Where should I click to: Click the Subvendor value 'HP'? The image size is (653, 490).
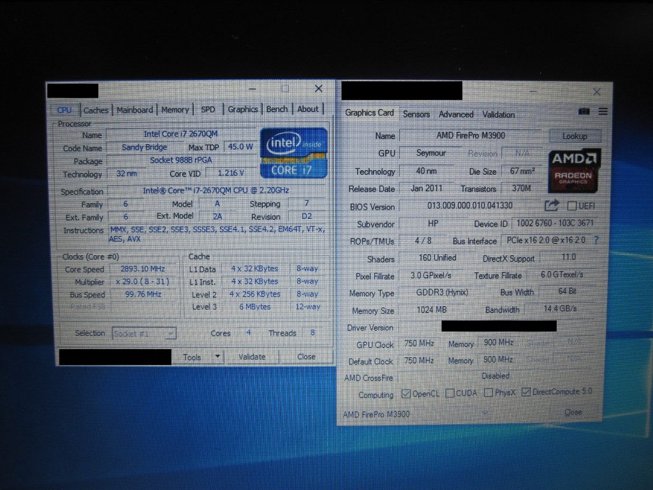pyautogui.click(x=433, y=223)
